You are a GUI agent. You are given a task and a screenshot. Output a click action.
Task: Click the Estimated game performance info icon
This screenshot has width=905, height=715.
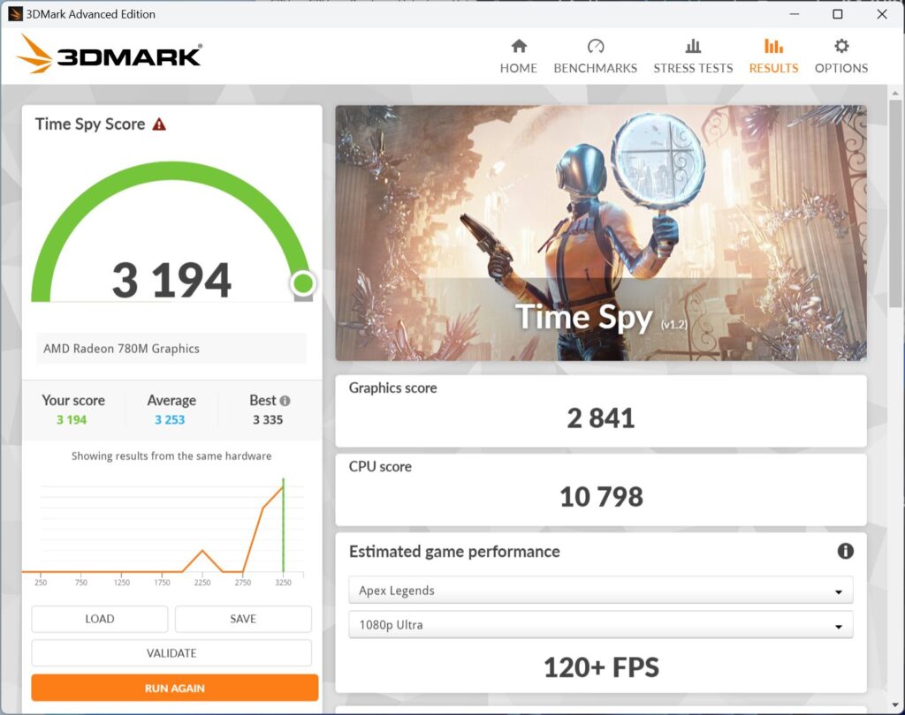click(845, 551)
